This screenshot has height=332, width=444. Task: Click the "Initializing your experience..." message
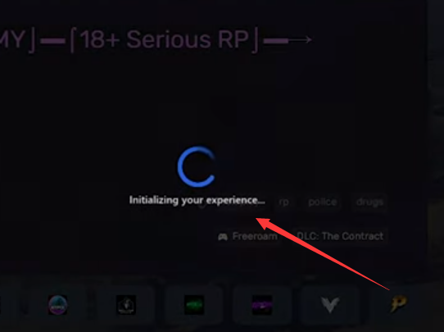click(x=197, y=200)
